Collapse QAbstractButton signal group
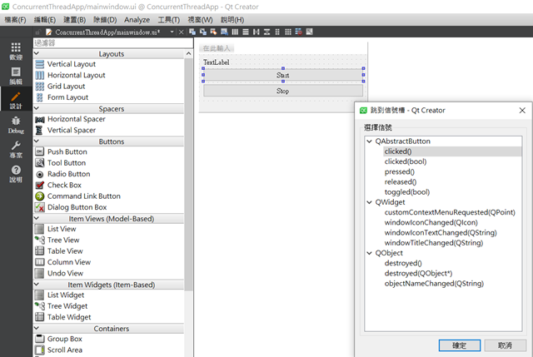 click(x=370, y=141)
